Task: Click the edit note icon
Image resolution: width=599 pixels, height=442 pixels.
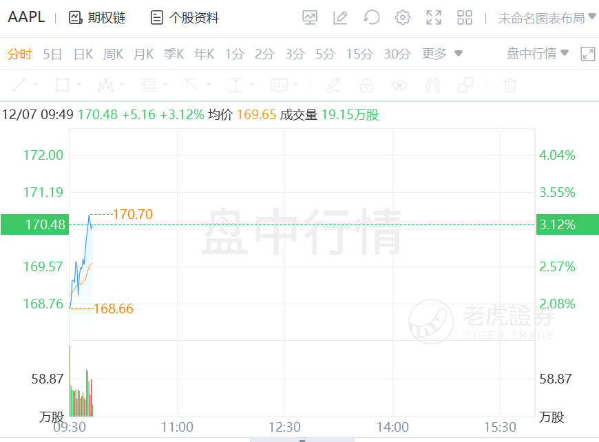Action: tap(340, 18)
